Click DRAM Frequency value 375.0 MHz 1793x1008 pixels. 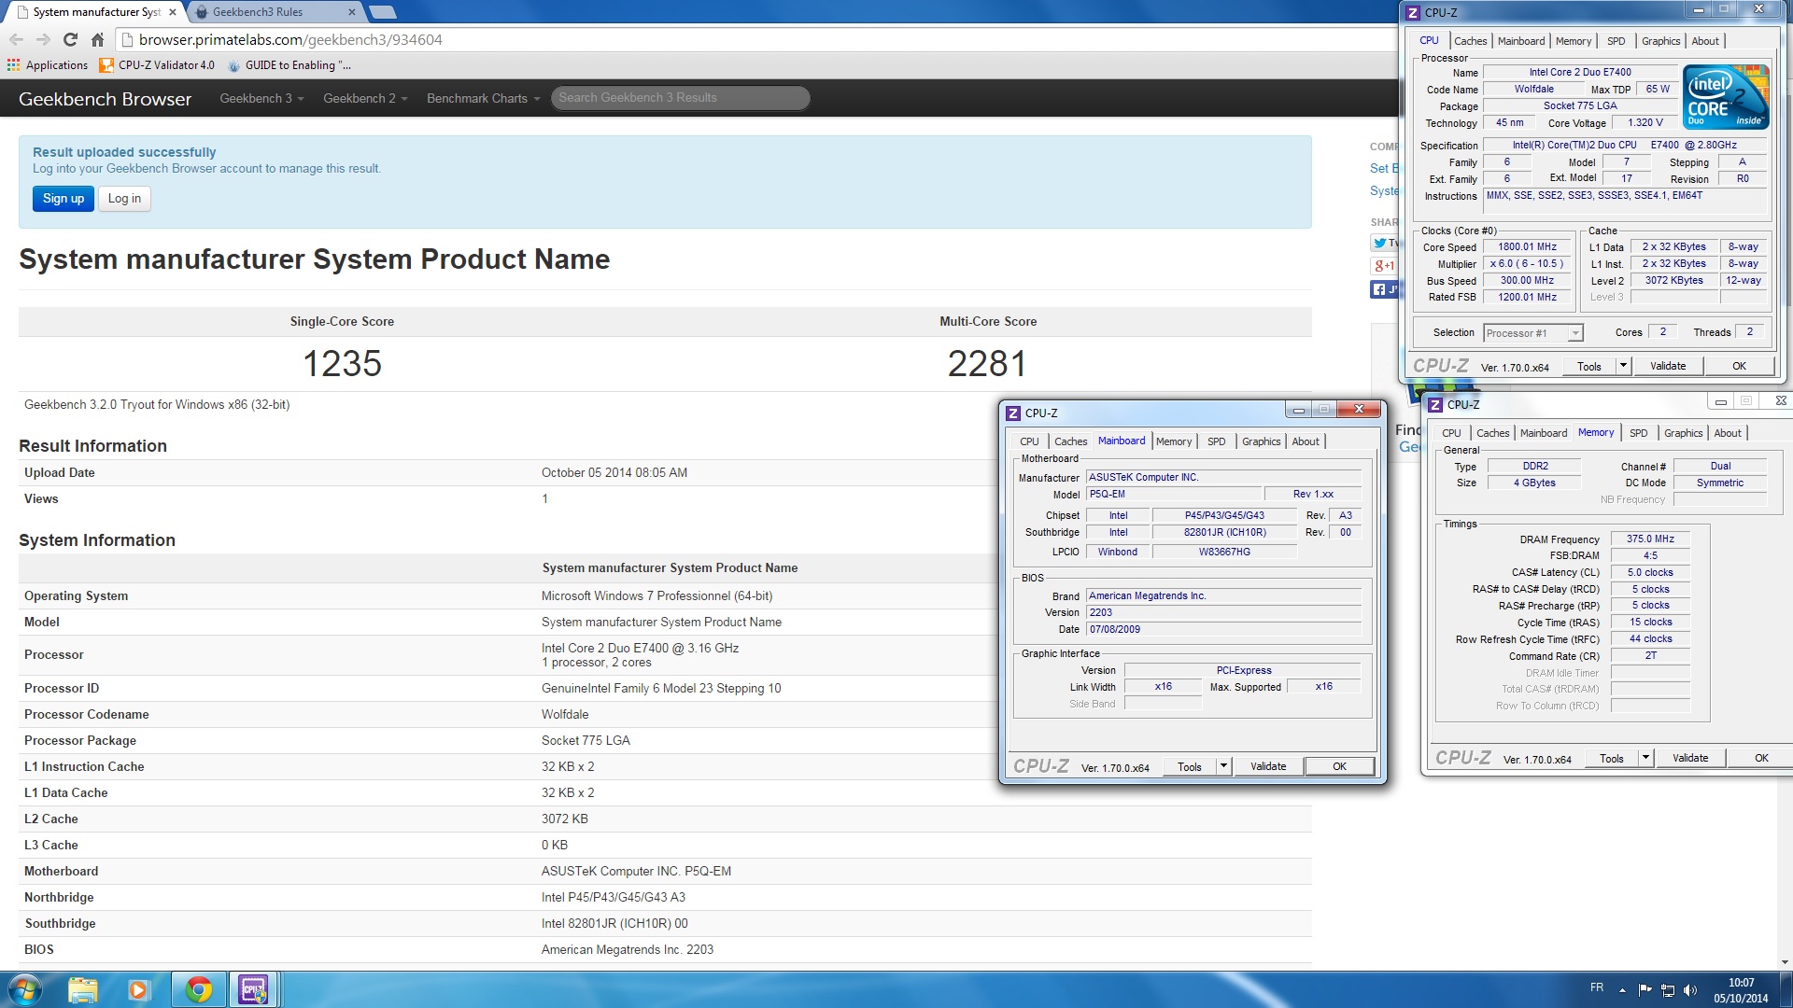(1650, 539)
